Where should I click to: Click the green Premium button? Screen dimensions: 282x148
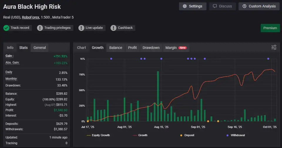(270, 28)
